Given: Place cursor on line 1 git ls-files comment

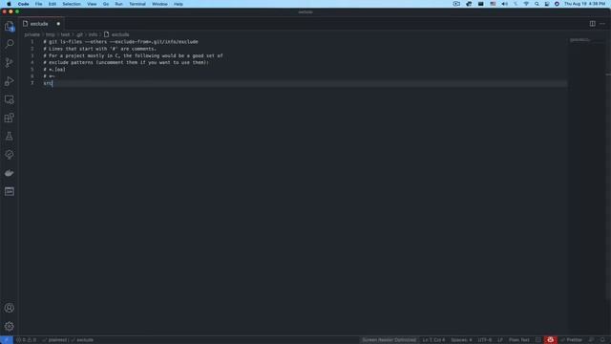Looking at the screenshot, I should point(121,42).
